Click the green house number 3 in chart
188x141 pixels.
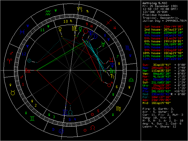pos(54,117)
